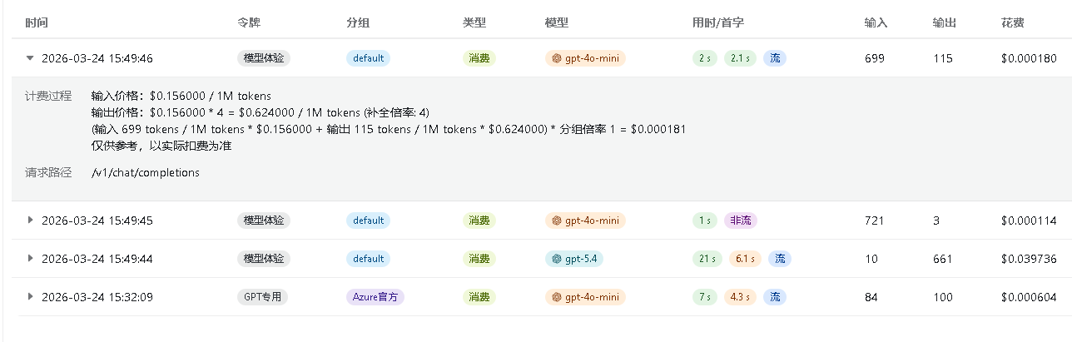Click the GPT专用 token tag

pos(262,297)
